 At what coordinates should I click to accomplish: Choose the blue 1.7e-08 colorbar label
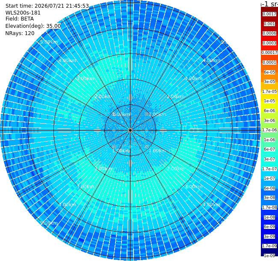click(x=269, y=207)
